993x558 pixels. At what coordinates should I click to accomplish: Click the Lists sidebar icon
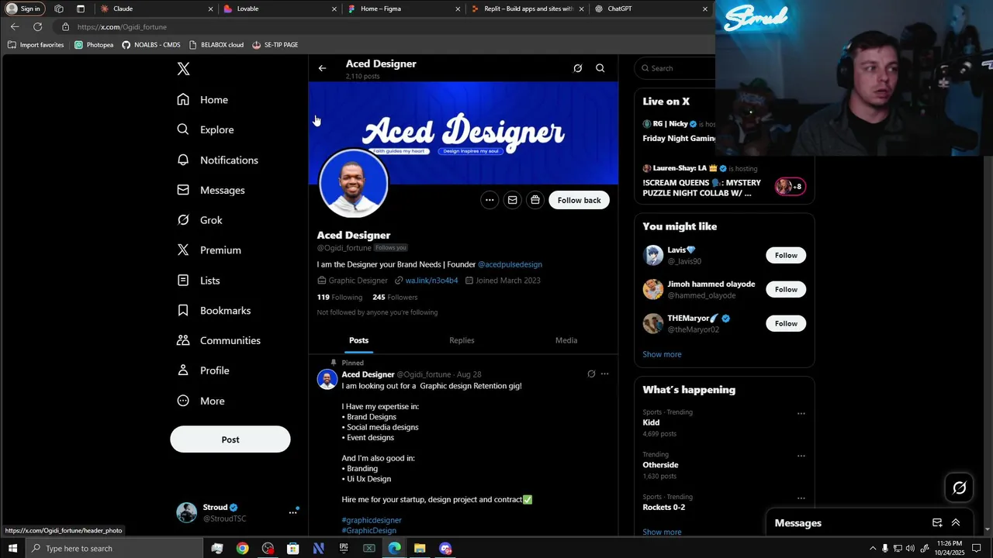(183, 280)
